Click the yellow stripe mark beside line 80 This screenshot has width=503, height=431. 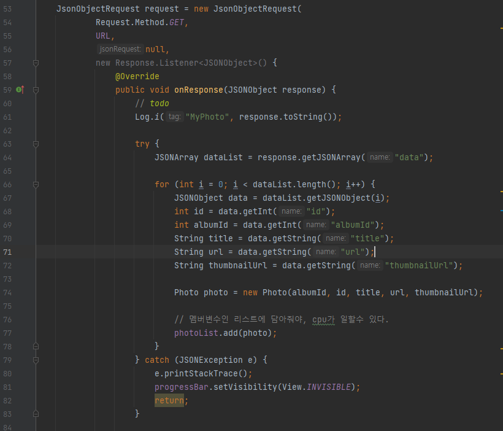tap(501, 374)
